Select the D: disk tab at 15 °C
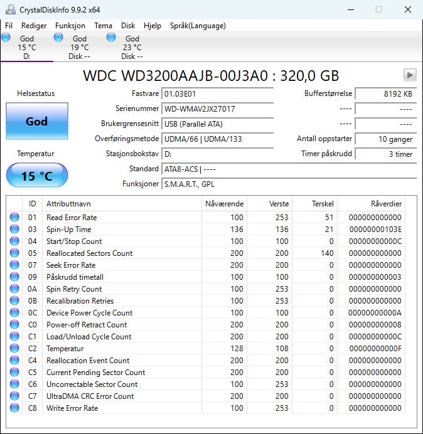This screenshot has height=434, width=423. pyautogui.click(x=27, y=47)
